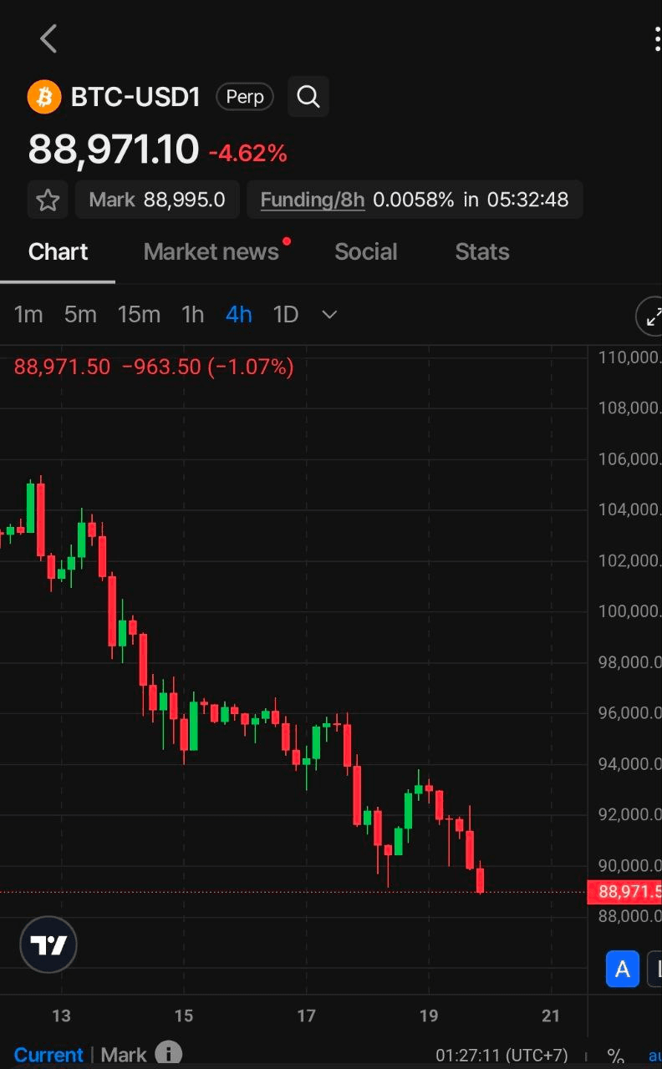Expand more timeframe options chevron
The image size is (662, 1069).
[329, 315]
